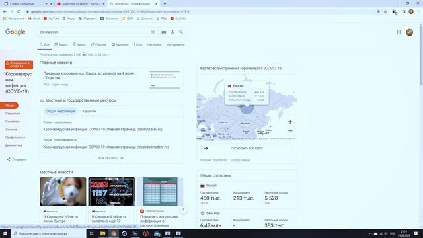The height and width of the screenshot is (238, 423).
Task: Click the ENG language indicator in the tray
Action: point(393,233)
